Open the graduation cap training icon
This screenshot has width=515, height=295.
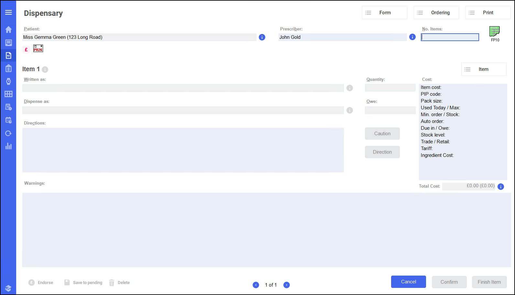[8, 288]
